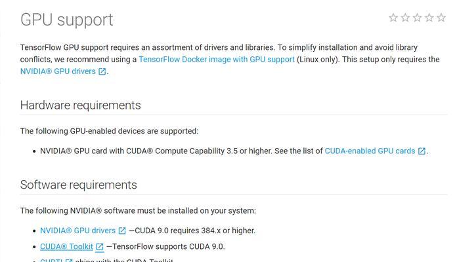
Task: Open the CUDA-enabled GPU cards link
Action: [370, 151]
